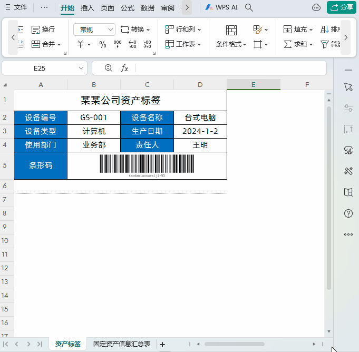Open the side panel find in book icon

(x=348, y=192)
